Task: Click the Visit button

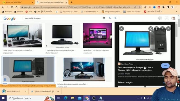Action: coord(165,66)
